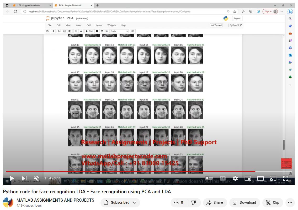Unmute the video volume

[36, 178]
